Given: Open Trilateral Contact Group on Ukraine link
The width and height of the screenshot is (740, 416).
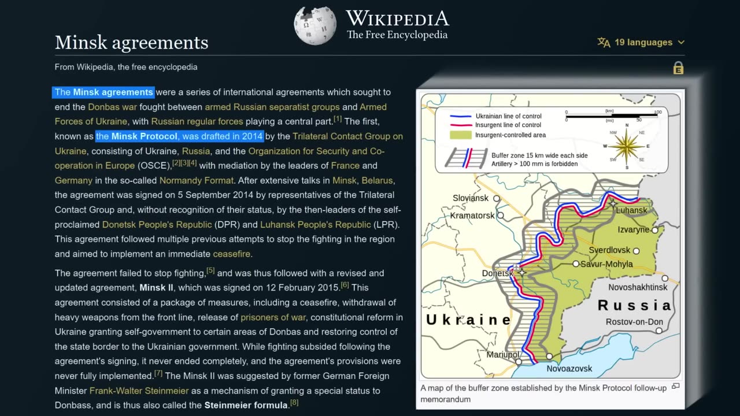Looking at the screenshot, I should coord(347,136).
